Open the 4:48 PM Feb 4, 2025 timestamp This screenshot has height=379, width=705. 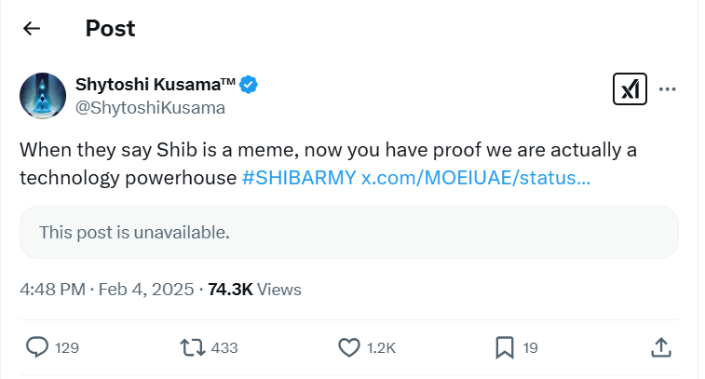106,290
